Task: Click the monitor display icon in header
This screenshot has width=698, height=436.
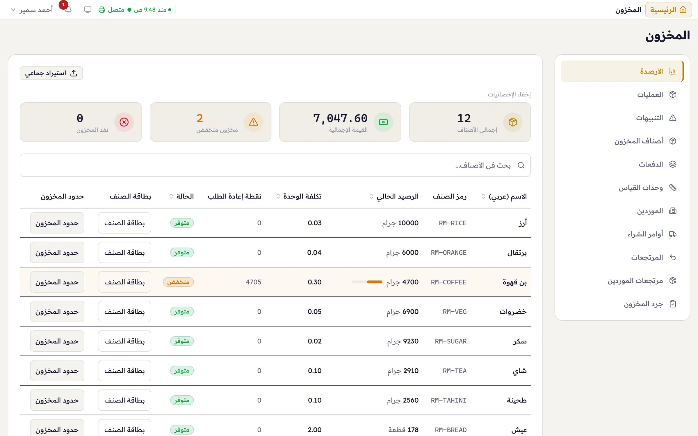Action: pyautogui.click(x=88, y=10)
